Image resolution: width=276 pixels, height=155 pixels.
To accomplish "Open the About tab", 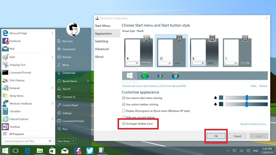I will click(x=99, y=57).
